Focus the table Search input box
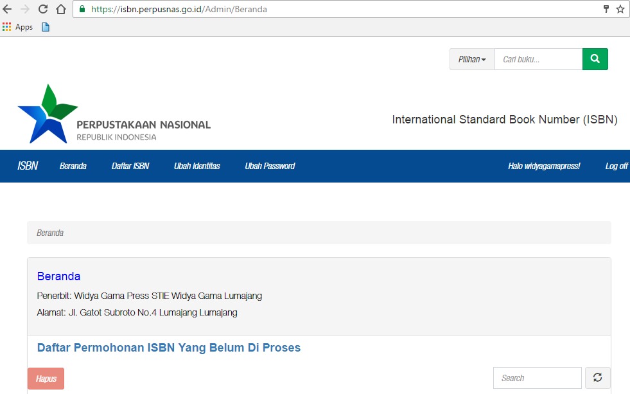Screen dimensions: 630x394 tap(537, 378)
